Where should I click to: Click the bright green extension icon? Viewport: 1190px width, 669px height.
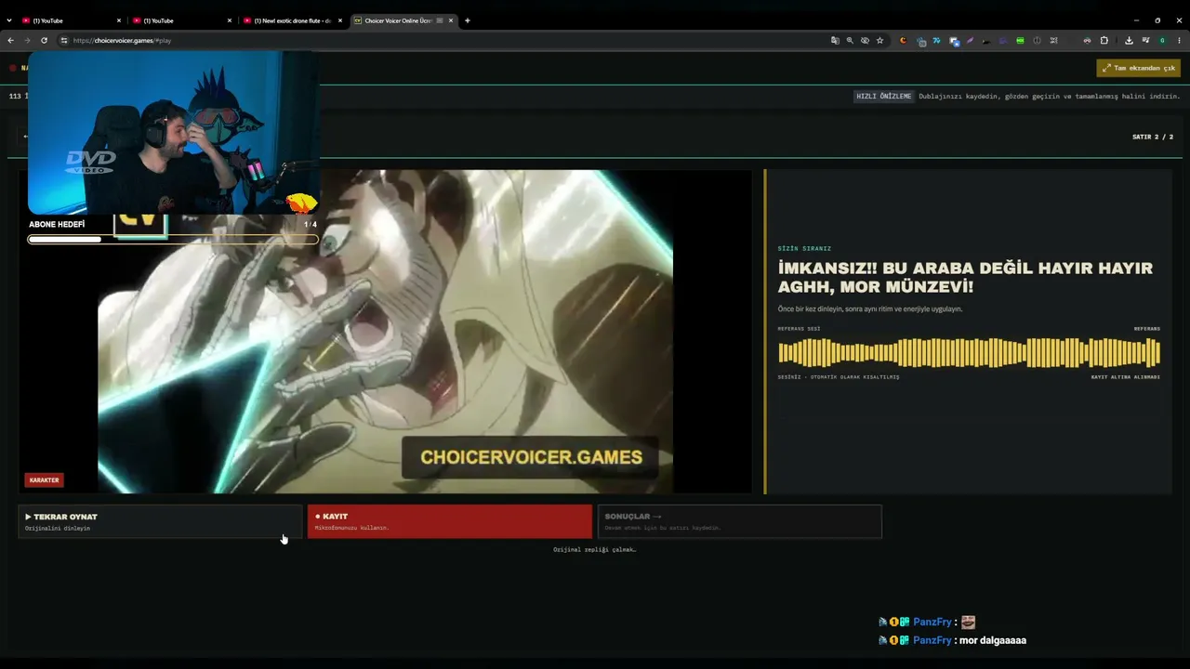click(1020, 40)
